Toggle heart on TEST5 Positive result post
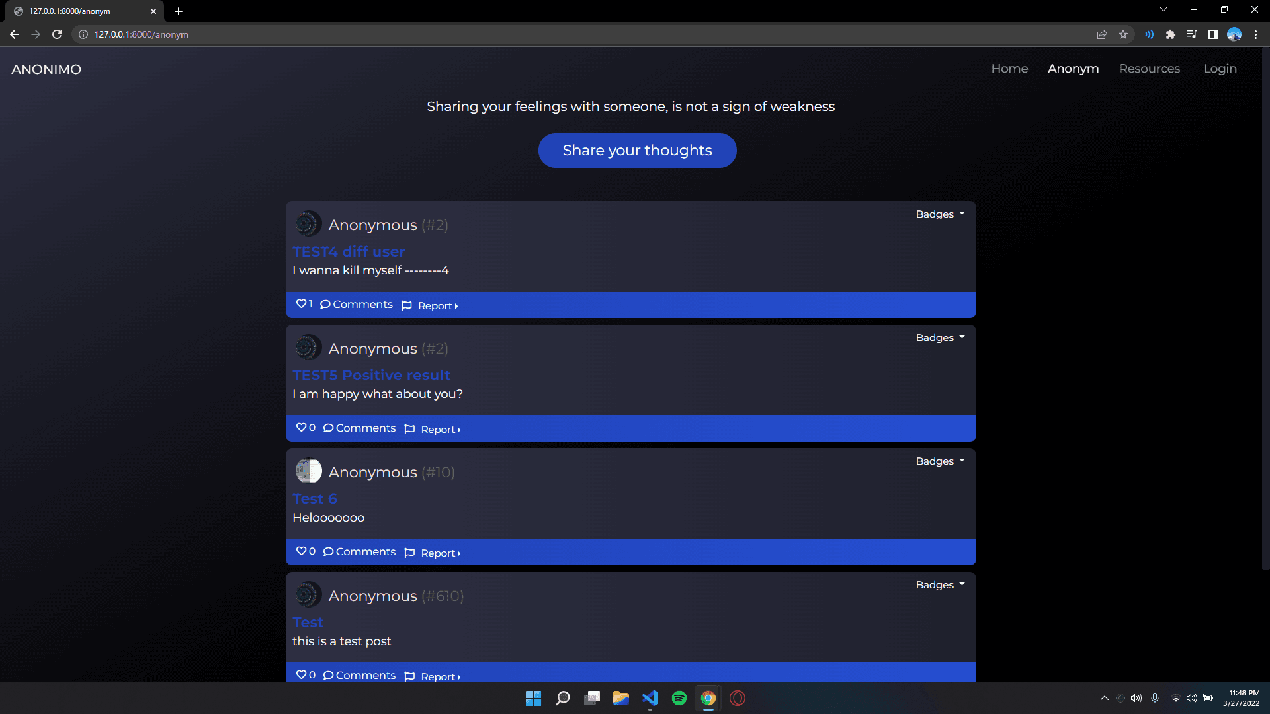Viewport: 1270px width, 714px height. (301, 428)
